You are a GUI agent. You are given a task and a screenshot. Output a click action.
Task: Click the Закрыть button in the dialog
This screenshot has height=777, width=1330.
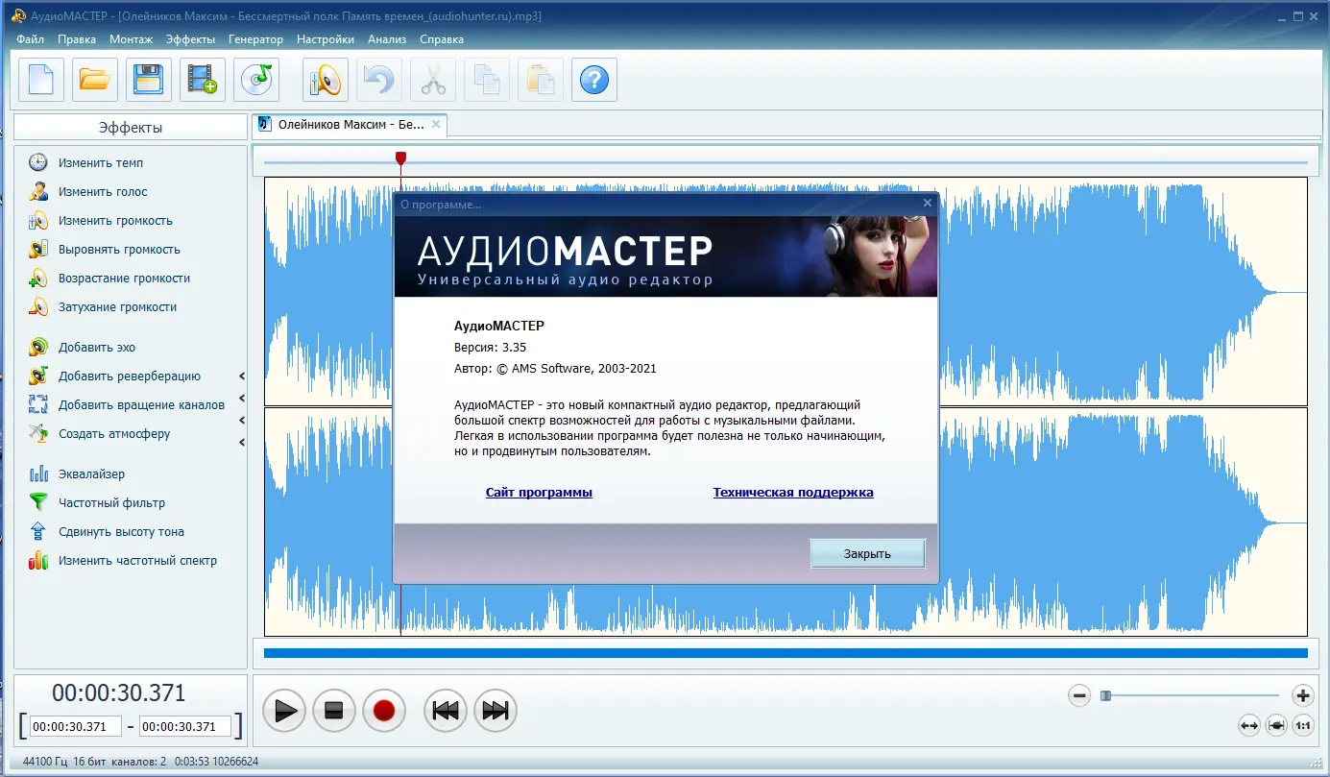pyautogui.click(x=868, y=553)
